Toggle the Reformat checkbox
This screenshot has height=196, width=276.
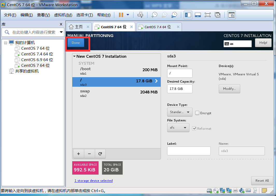[194, 128]
